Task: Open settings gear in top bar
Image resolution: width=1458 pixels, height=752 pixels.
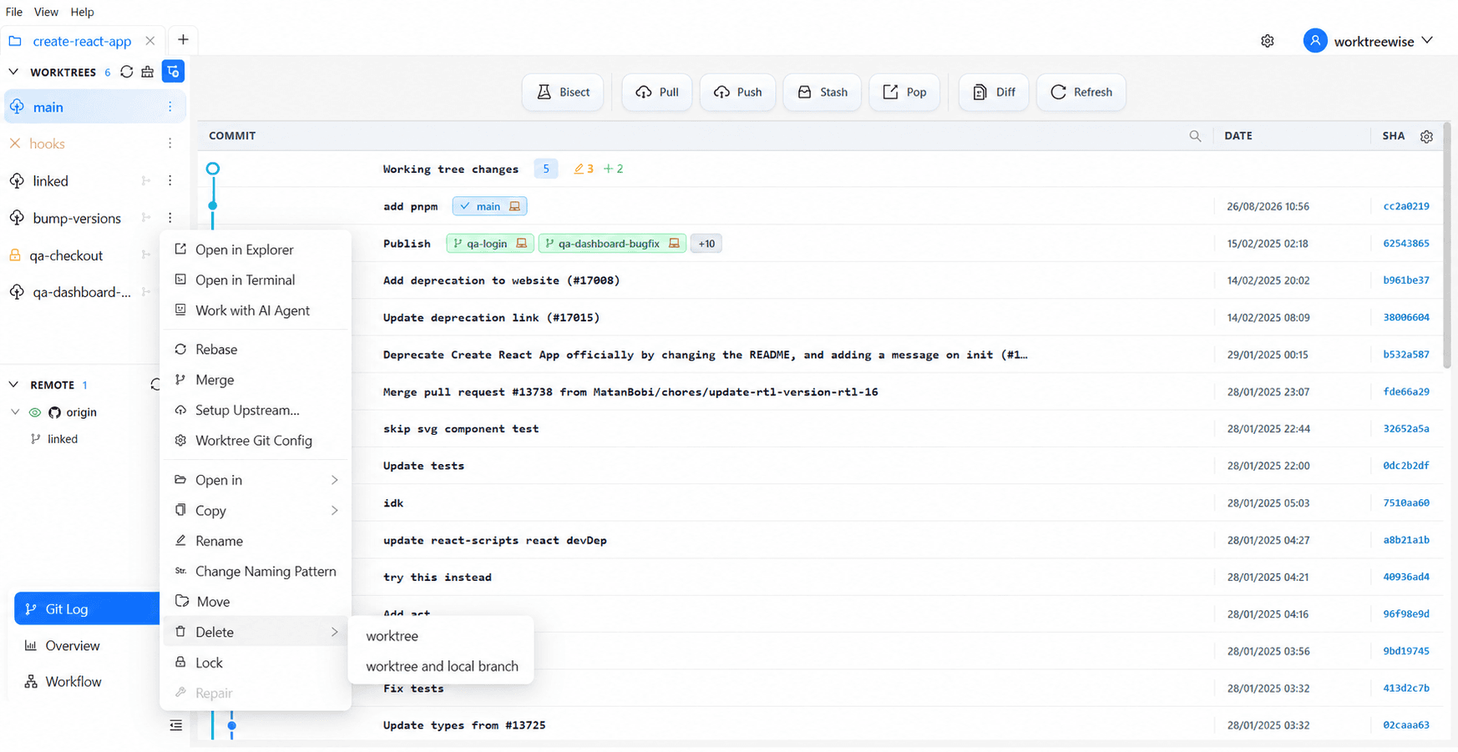Action: (x=1268, y=41)
